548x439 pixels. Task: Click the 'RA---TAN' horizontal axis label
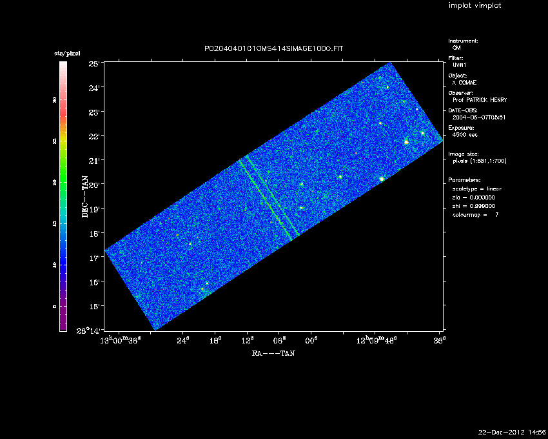[273, 353]
